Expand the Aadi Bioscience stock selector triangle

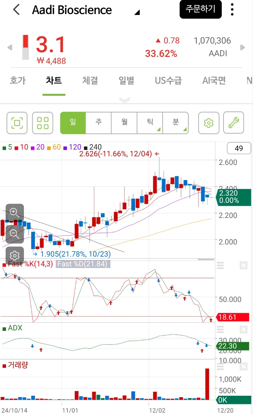[137, 13]
